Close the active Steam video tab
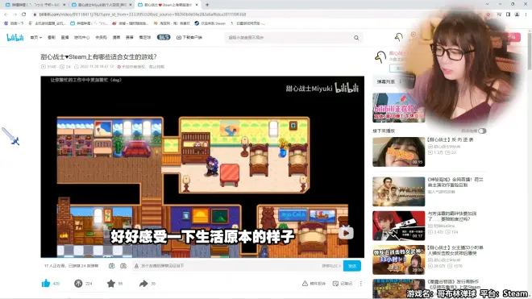532x299 pixels. tap(197, 5)
